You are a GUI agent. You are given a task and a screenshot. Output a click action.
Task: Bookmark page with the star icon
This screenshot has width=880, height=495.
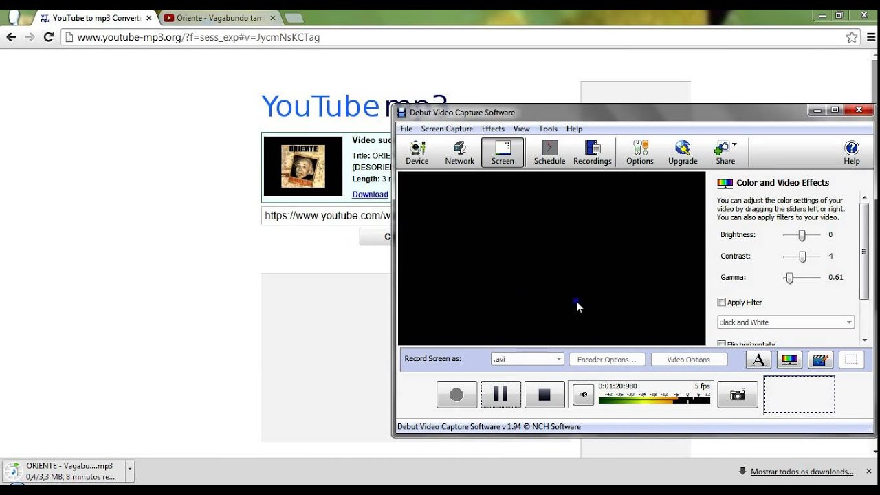[x=852, y=37]
